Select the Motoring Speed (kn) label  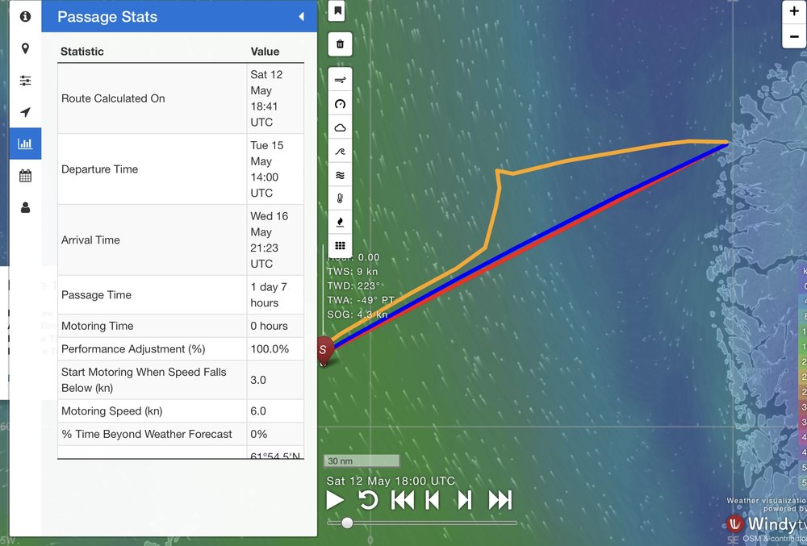click(x=111, y=411)
